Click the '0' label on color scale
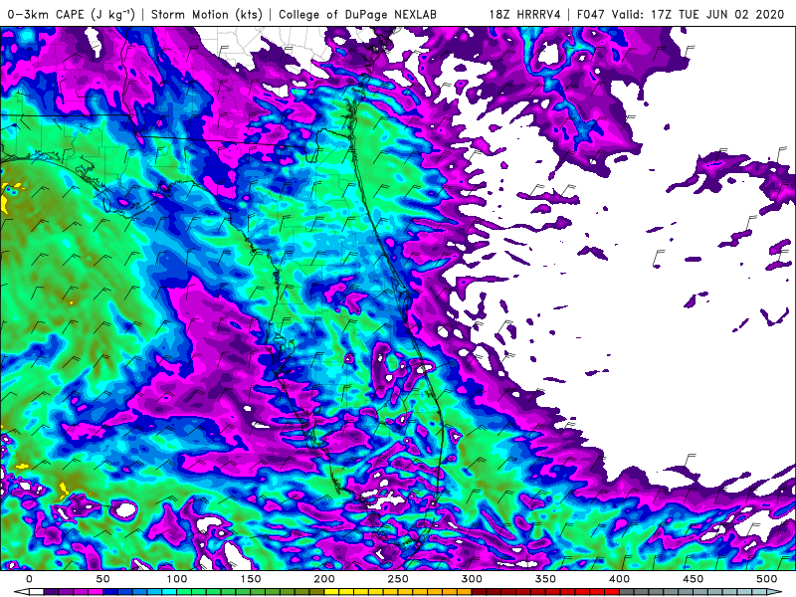 pos(29,579)
